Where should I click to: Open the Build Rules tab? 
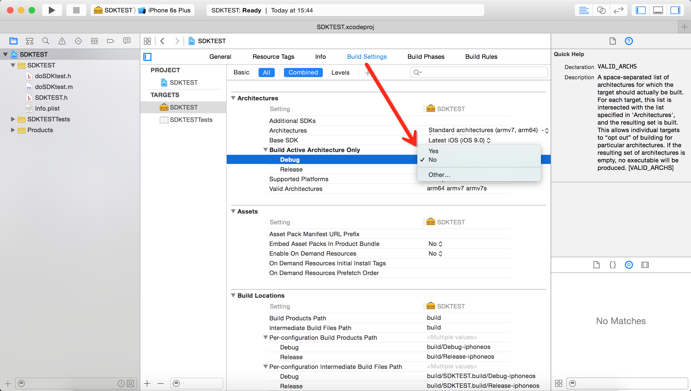[x=481, y=57]
